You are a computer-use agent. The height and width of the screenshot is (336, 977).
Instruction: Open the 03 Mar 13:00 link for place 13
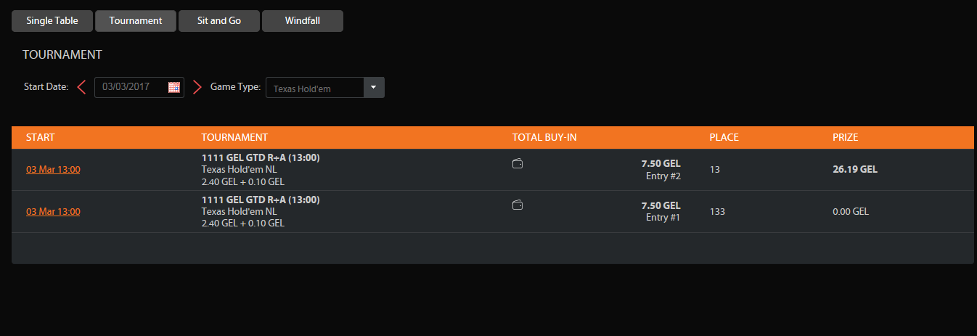click(53, 170)
